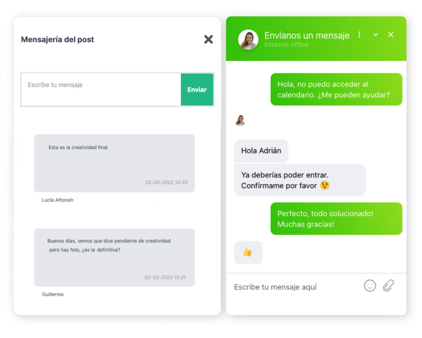
Task: Open the three-dot chat options menu
Action: tap(359, 35)
